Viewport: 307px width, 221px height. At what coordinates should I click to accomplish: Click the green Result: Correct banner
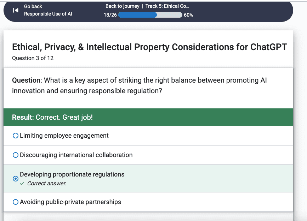[148, 117]
